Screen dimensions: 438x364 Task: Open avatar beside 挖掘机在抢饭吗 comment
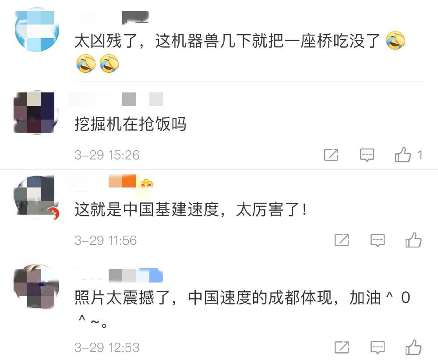36,113
